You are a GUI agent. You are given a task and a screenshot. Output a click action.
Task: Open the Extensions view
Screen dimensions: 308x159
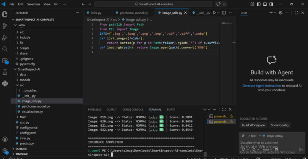point(5,61)
